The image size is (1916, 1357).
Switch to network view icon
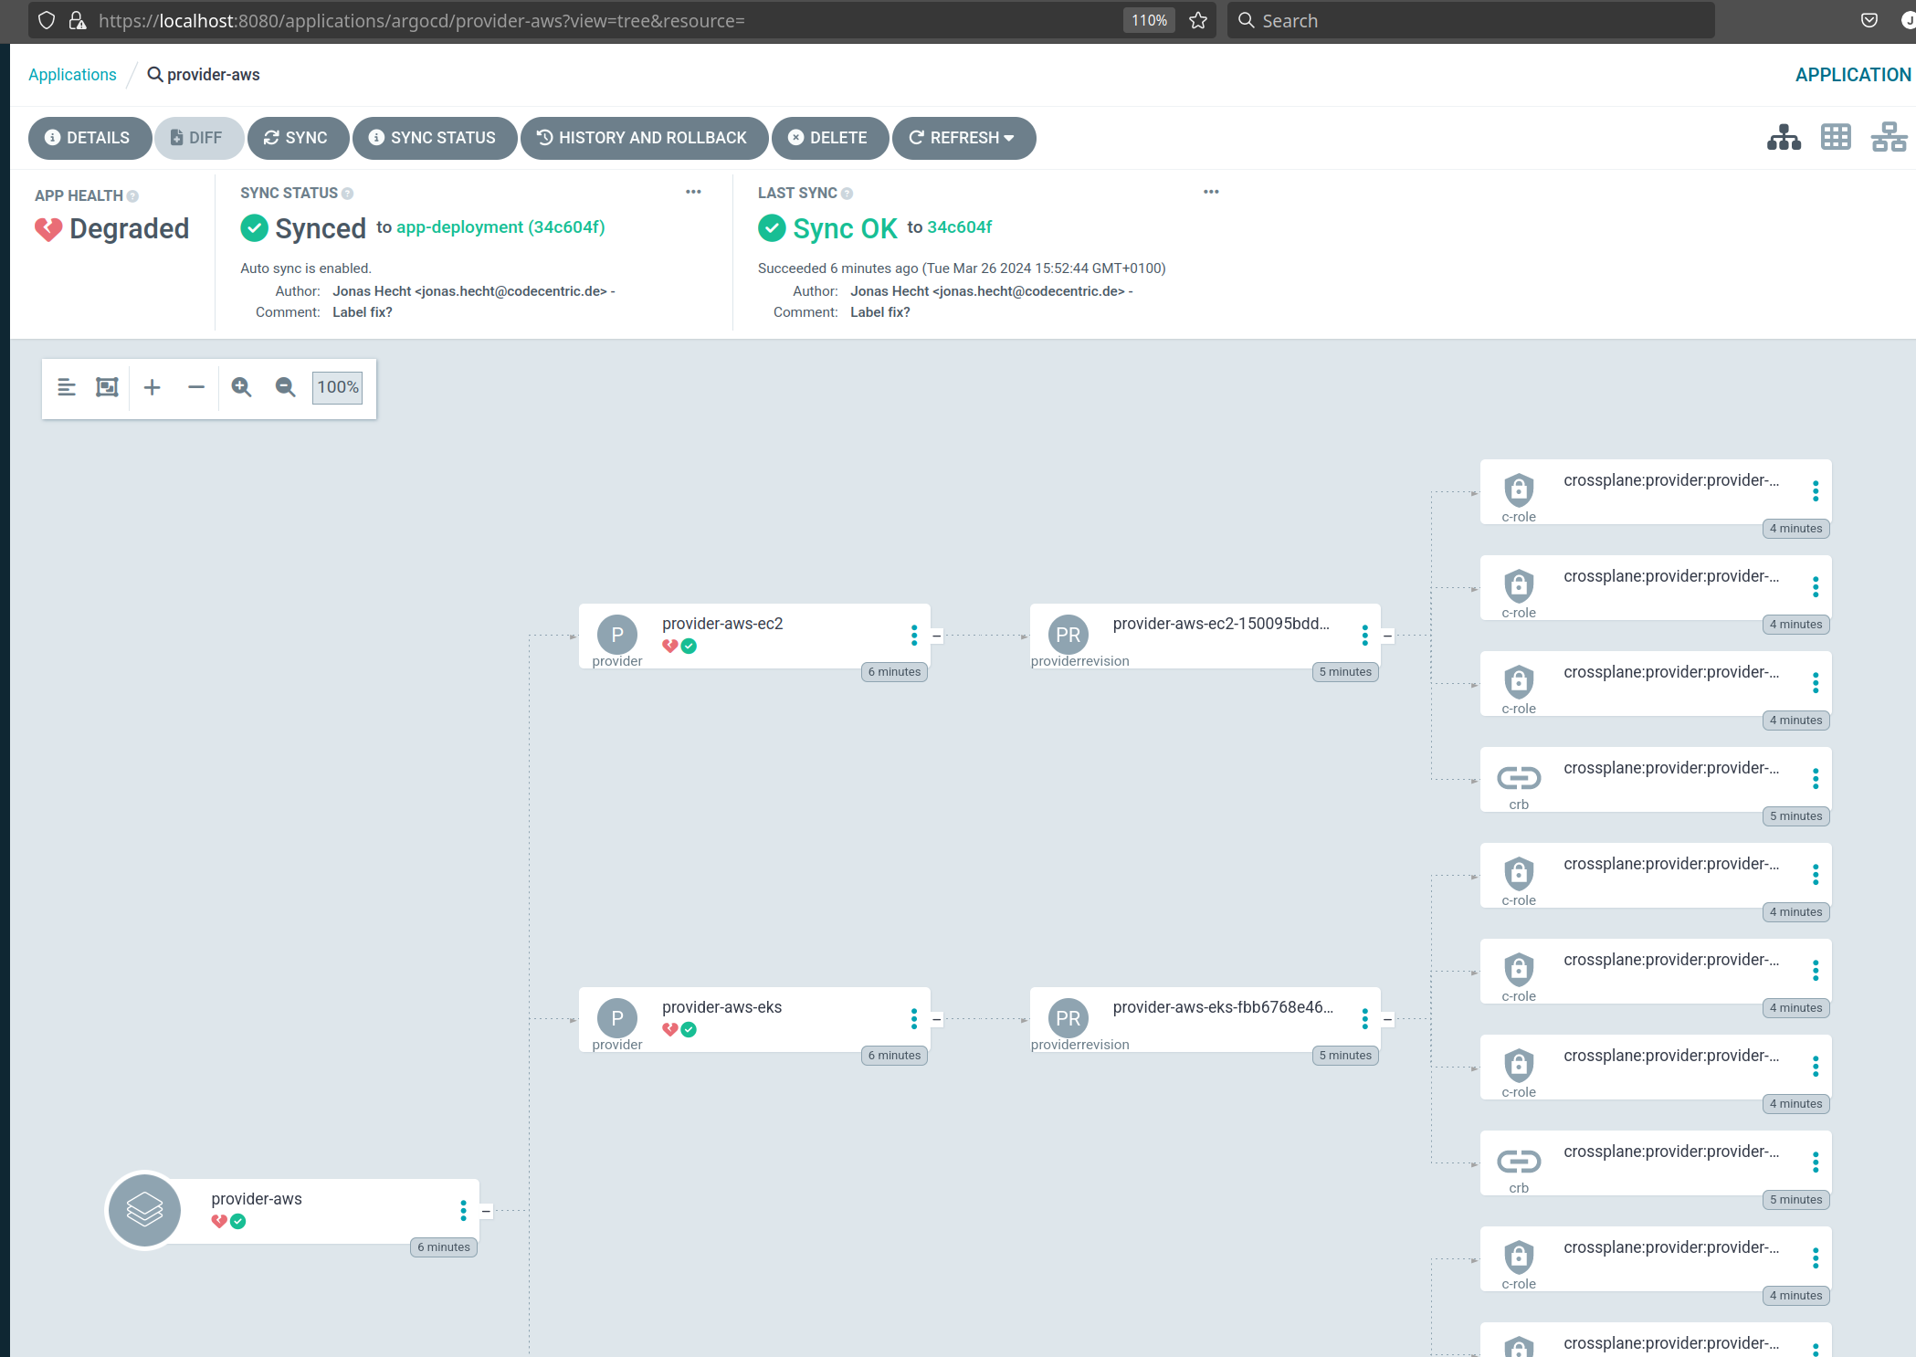point(1888,138)
